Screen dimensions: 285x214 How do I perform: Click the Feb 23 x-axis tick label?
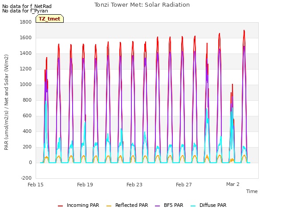point(134,185)
